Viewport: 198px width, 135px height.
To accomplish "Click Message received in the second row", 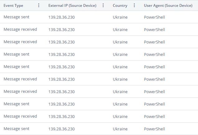I will 20,29.
